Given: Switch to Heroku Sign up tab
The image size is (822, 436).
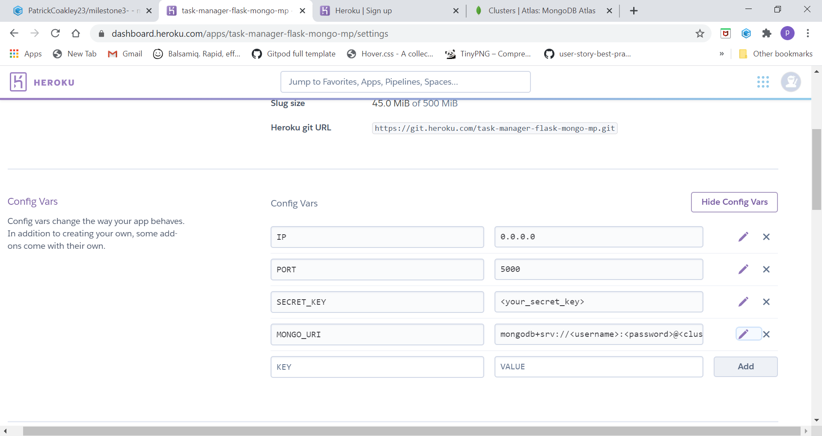Looking at the screenshot, I should (x=363, y=11).
